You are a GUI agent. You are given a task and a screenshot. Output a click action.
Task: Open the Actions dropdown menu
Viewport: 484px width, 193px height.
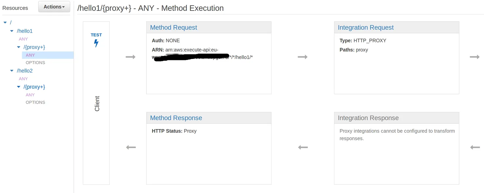coord(54,7)
